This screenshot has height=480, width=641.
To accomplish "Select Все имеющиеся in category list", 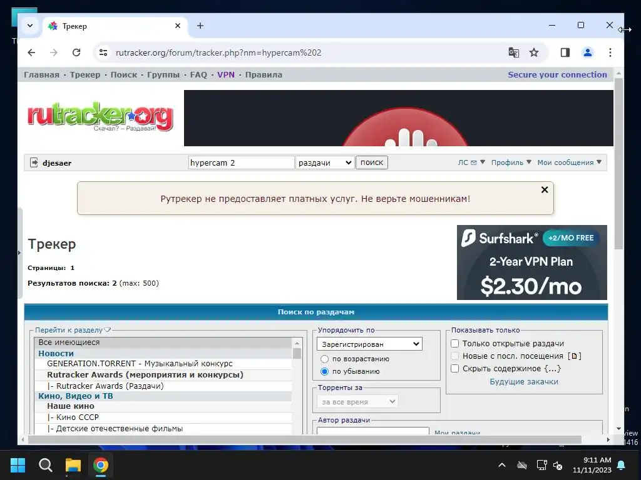I will click(163, 342).
